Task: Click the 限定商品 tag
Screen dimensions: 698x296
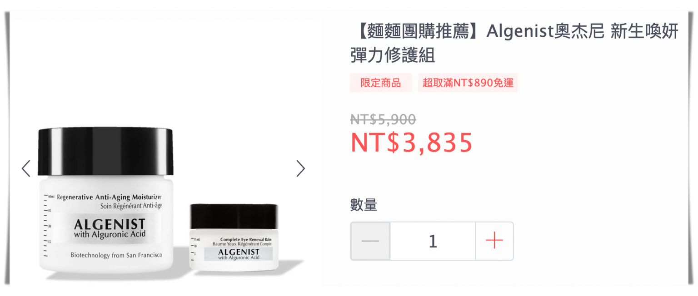Action: 381,83
